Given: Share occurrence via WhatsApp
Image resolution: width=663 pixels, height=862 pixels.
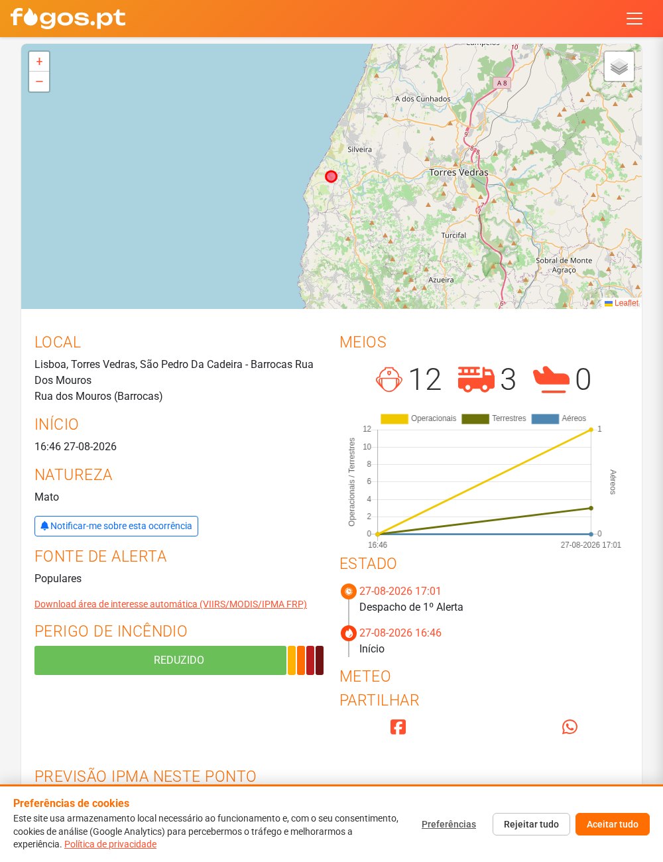Looking at the screenshot, I should point(570,727).
